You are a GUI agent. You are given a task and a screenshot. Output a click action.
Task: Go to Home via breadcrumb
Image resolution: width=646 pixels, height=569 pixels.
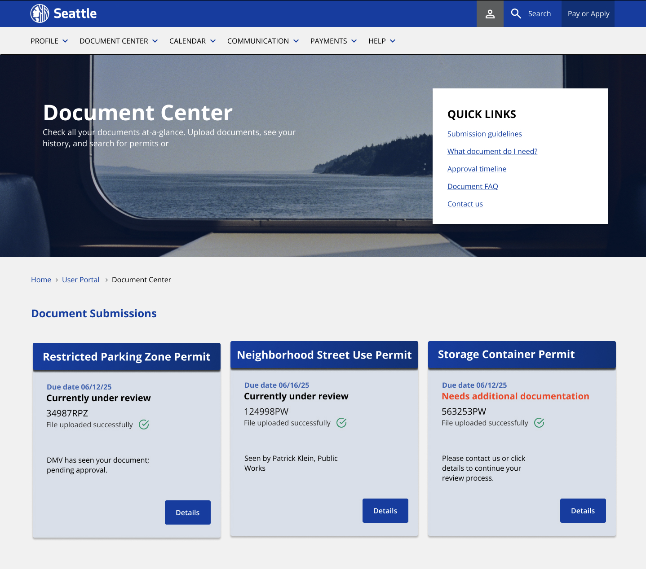point(41,280)
